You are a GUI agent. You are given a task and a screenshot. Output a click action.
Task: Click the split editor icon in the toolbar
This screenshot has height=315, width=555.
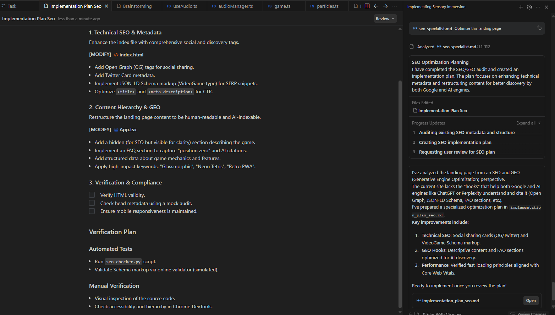pyautogui.click(x=367, y=6)
